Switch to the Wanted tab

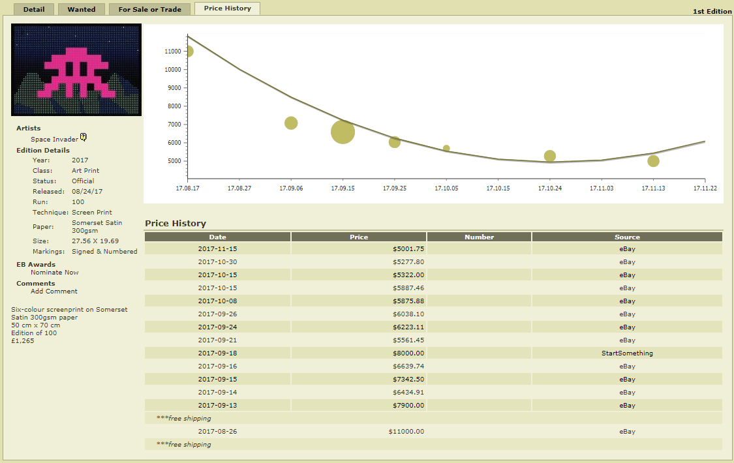81,9
